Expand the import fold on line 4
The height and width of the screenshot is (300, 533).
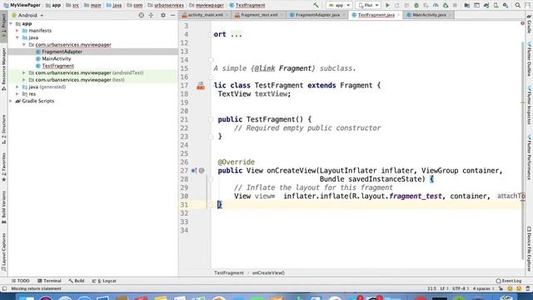coord(211,34)
